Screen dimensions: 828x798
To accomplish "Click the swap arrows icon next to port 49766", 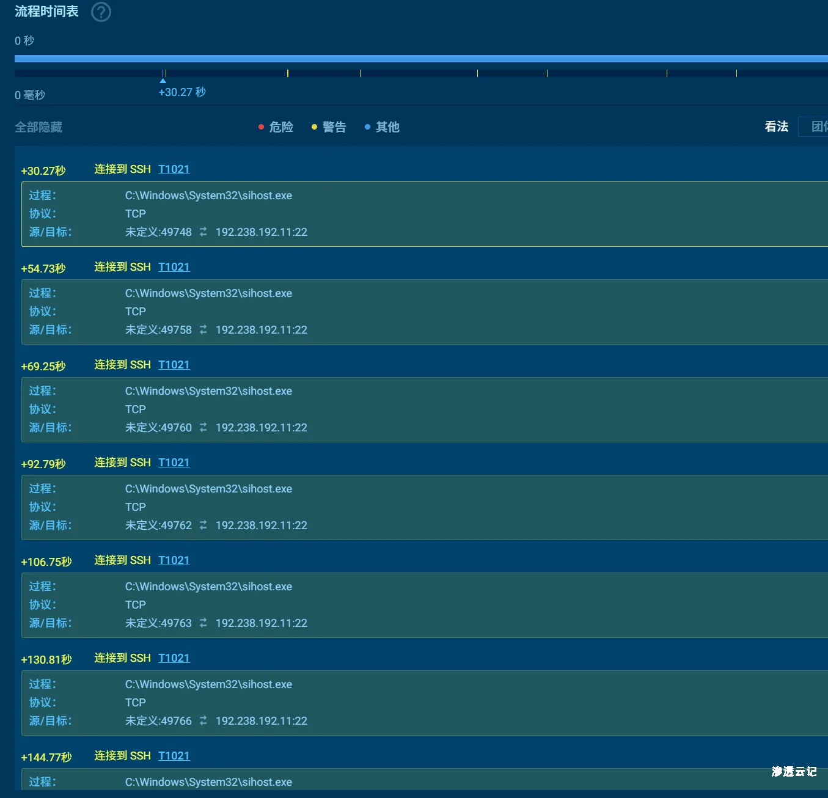I will [203, 721].
